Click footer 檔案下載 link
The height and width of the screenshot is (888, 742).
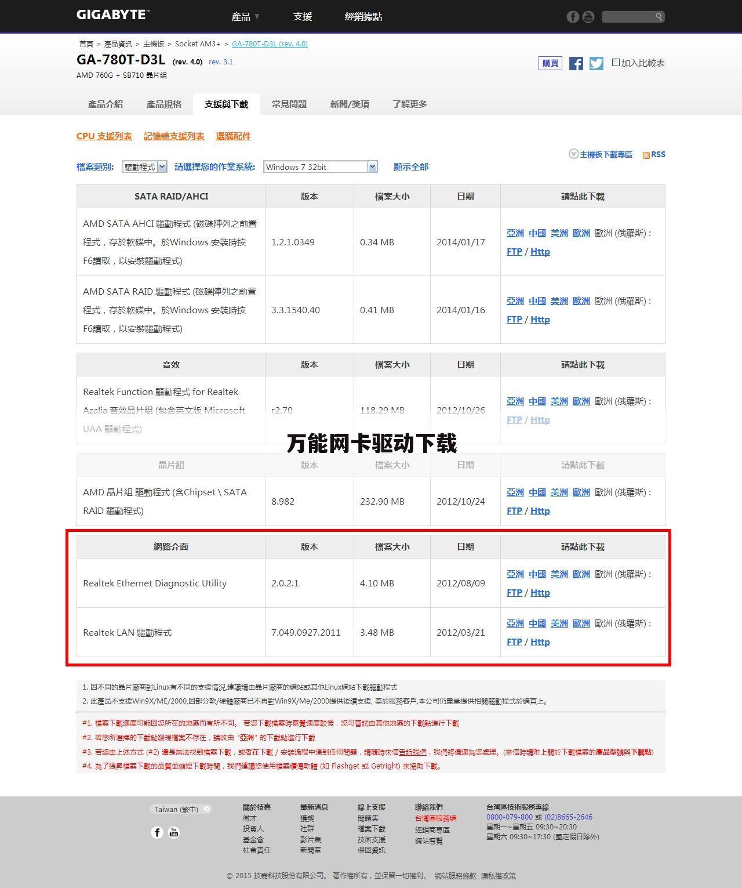point(372,829)
